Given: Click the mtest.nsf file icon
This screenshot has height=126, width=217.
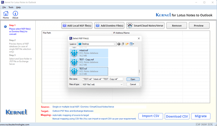Looking at the screenshot, I should [x=74, y=53].
